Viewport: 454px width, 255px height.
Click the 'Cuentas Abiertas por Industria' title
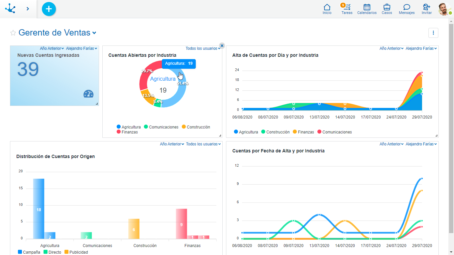(x=142, y=55)
